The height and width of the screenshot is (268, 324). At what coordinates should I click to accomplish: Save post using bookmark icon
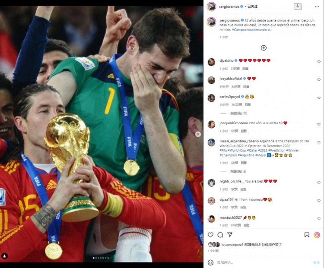(307, 235)
